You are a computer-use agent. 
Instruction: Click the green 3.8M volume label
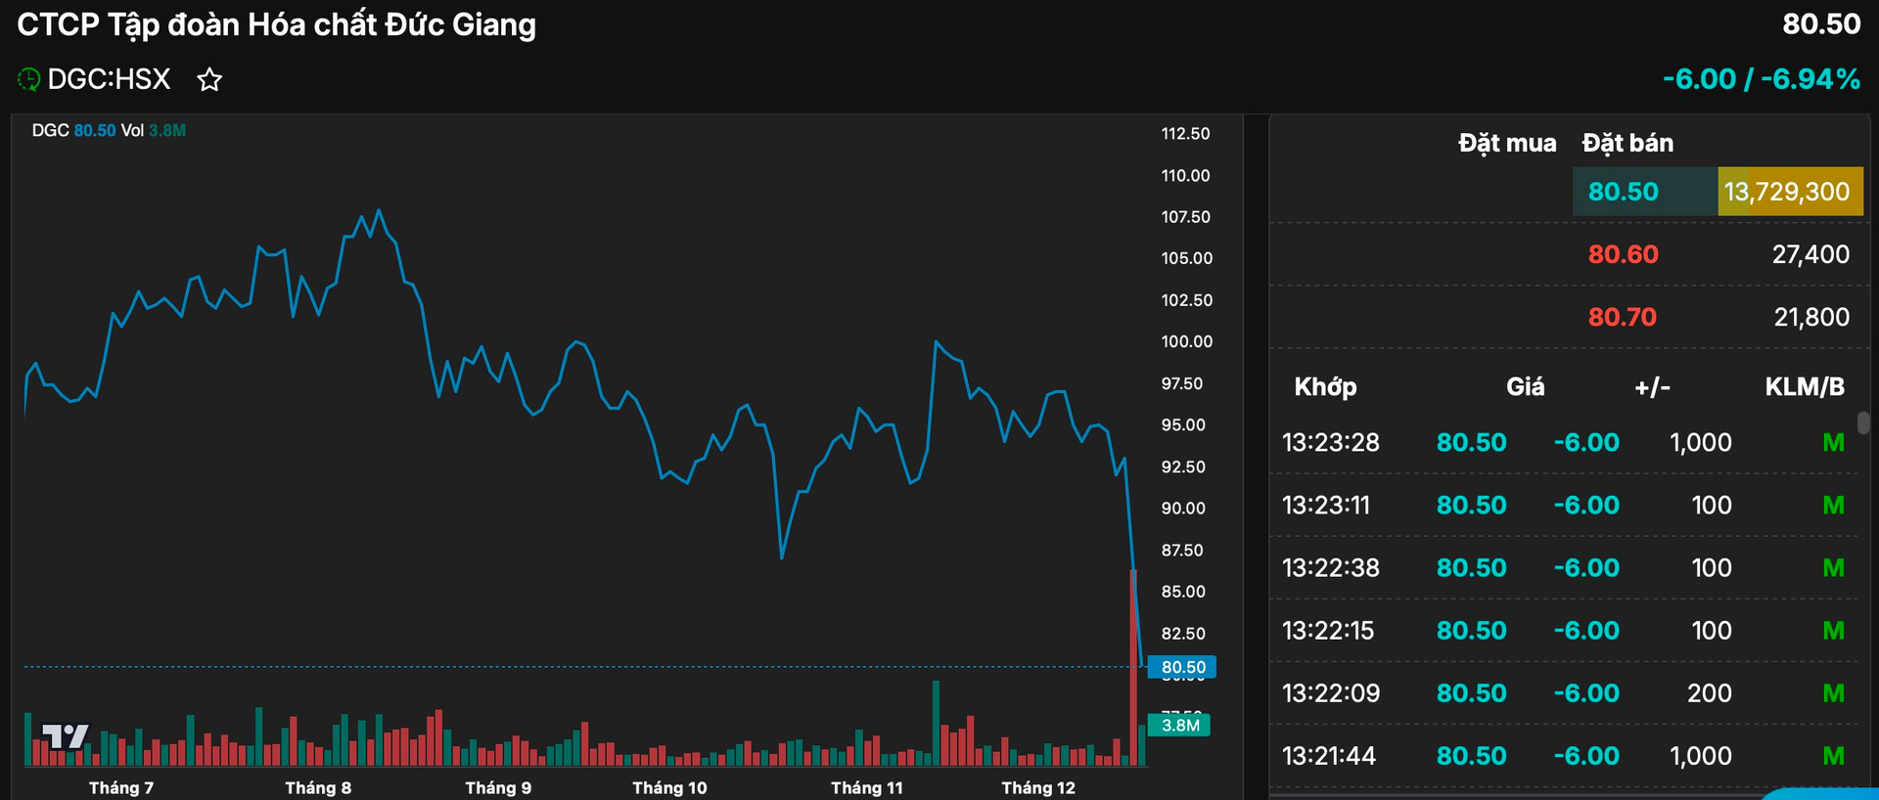click(1180, 725)
